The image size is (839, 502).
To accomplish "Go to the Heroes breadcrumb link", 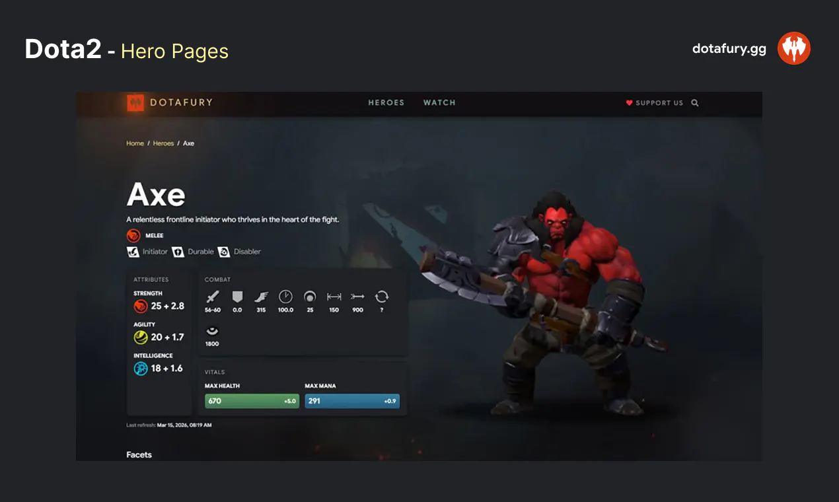I will pyautogui.click(x=163, y=143).
